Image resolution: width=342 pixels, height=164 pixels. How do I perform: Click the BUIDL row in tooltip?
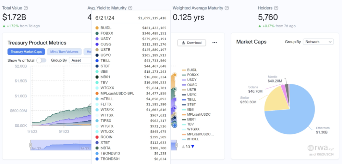coord(131,28)
